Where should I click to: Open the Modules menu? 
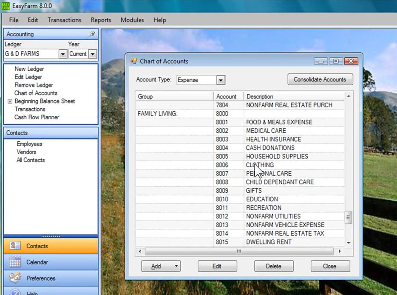pyautogui.click(x=132, y=20)
